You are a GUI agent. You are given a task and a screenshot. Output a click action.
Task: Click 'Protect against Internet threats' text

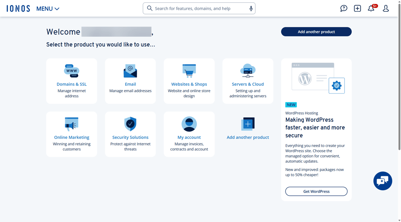tap(130, 147)
